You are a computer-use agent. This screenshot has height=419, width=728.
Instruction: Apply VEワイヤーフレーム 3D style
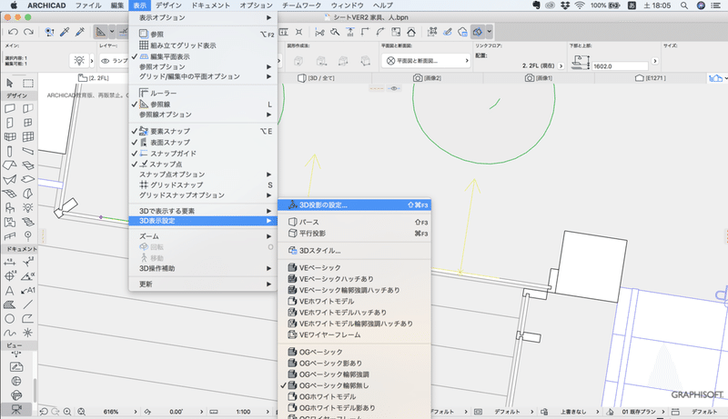click(x=354, y=334)
